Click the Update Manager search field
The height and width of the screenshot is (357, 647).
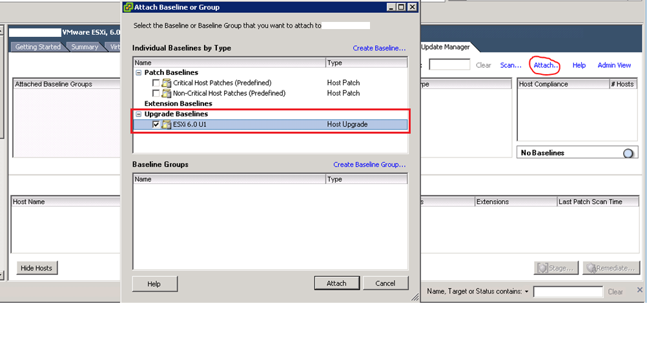point(449,65)
